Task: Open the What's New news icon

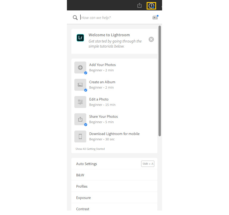Action: 155,18
